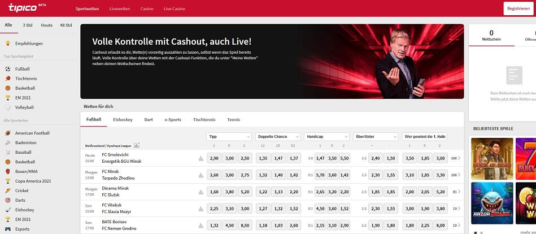Open statistics icon for FC Vitebsk match
The height and width of the screenshot is (234, 536).
click(x=201, y=209)
